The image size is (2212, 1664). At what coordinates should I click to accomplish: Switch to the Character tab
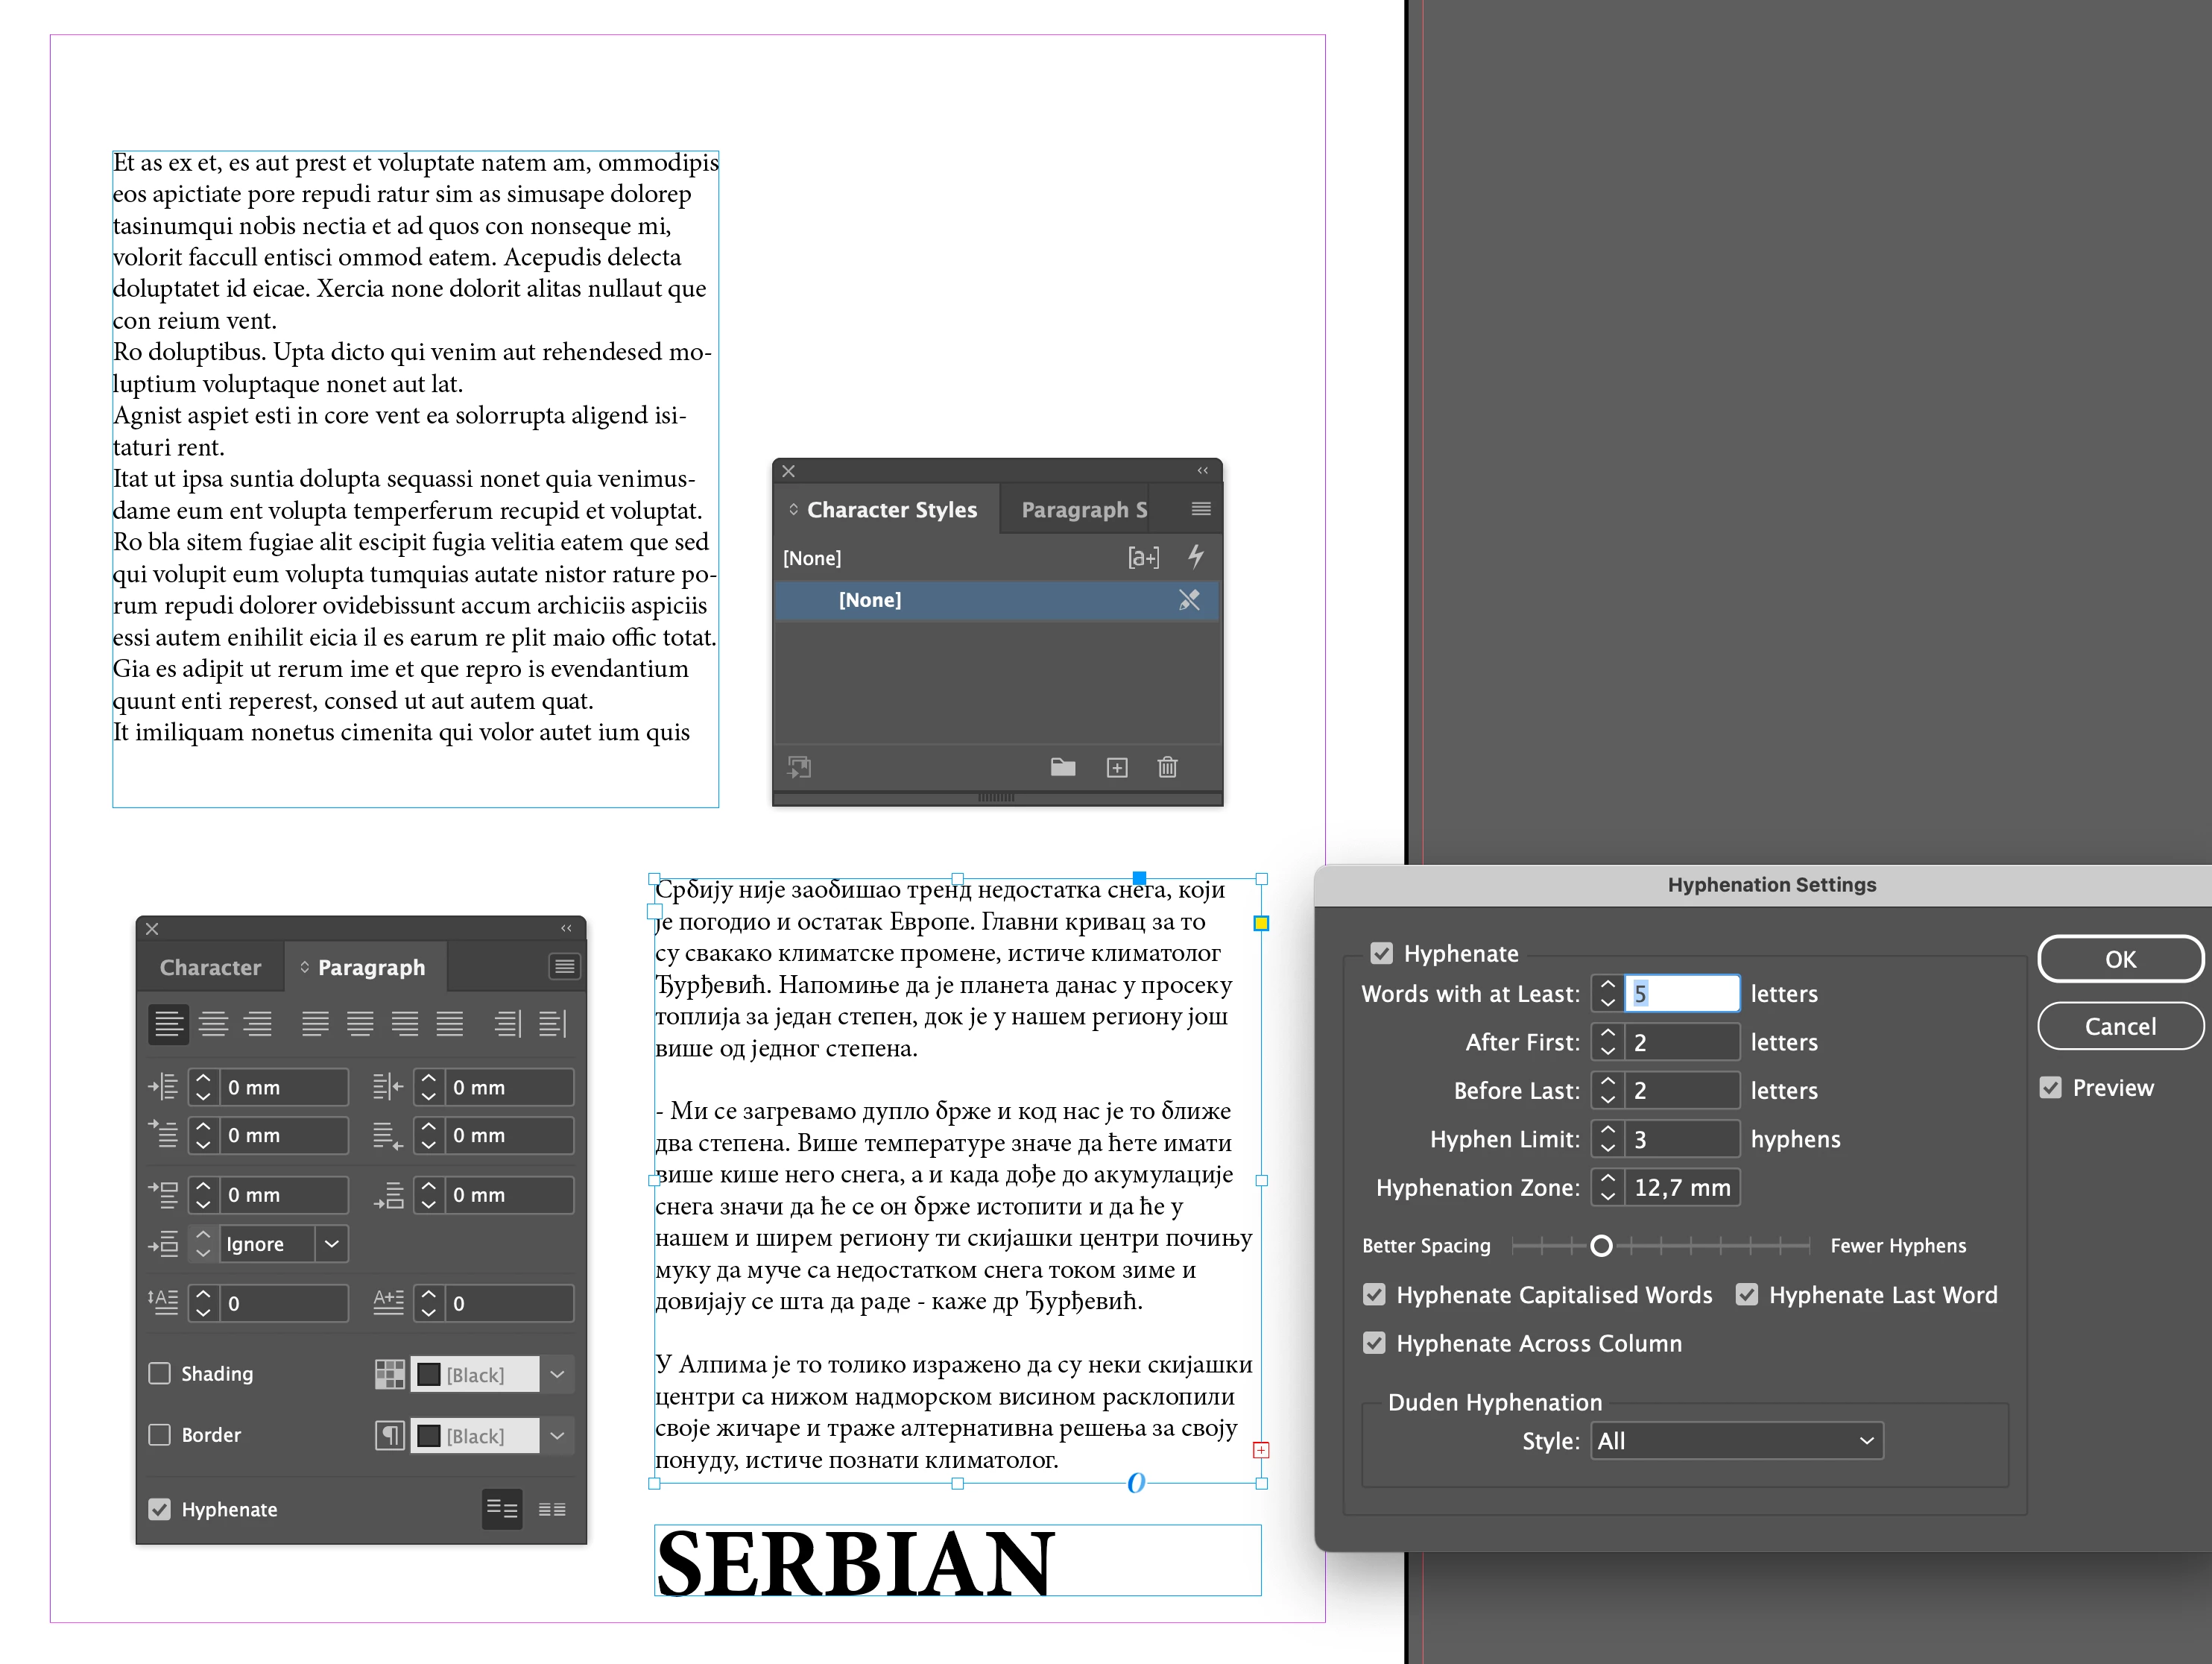coord(210,968)
